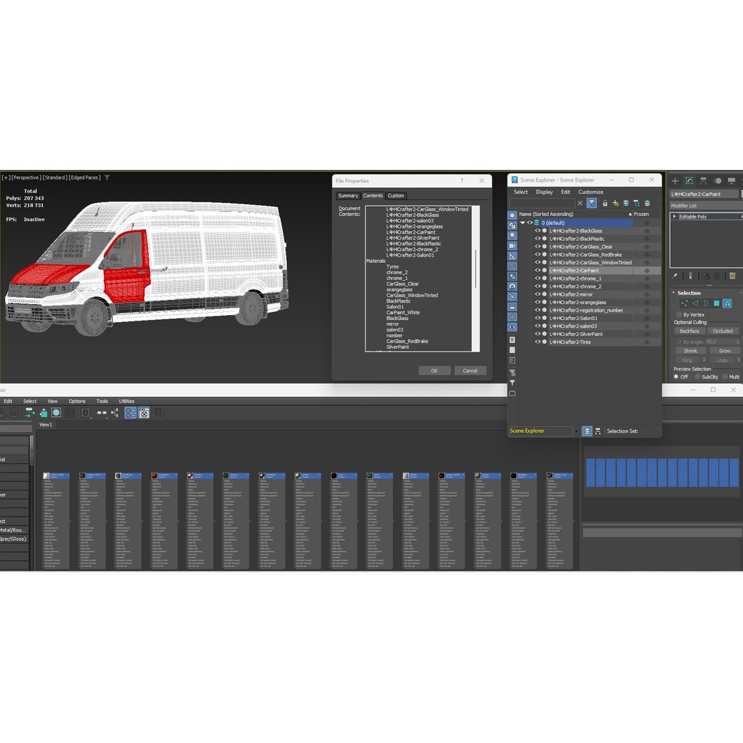This screenshot has height=743, width=743.
Task: Click the viewport filter funnel icon
Action: click(x=107, y=177)
